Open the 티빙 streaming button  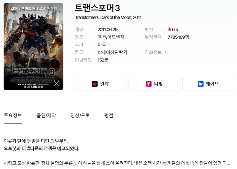[154, 84]
